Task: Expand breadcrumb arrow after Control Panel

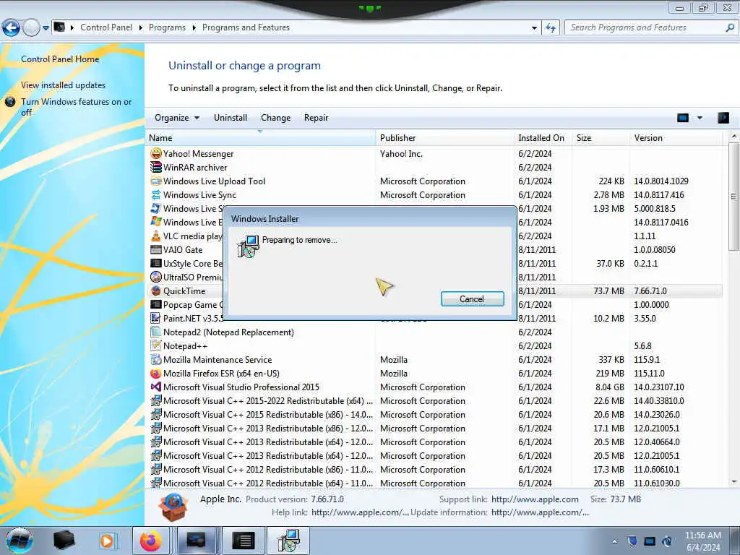Action: pyautogui.click(x=141, y=27)
